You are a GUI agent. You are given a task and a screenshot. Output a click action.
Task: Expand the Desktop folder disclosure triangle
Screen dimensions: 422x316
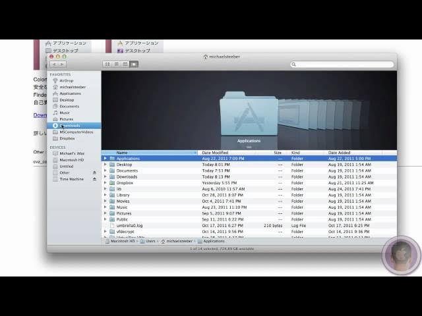click(x=105, y=165)
